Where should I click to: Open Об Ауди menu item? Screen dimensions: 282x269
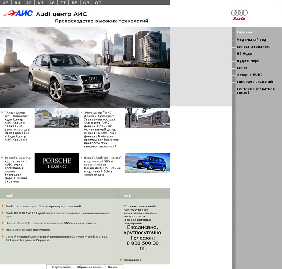244,54
